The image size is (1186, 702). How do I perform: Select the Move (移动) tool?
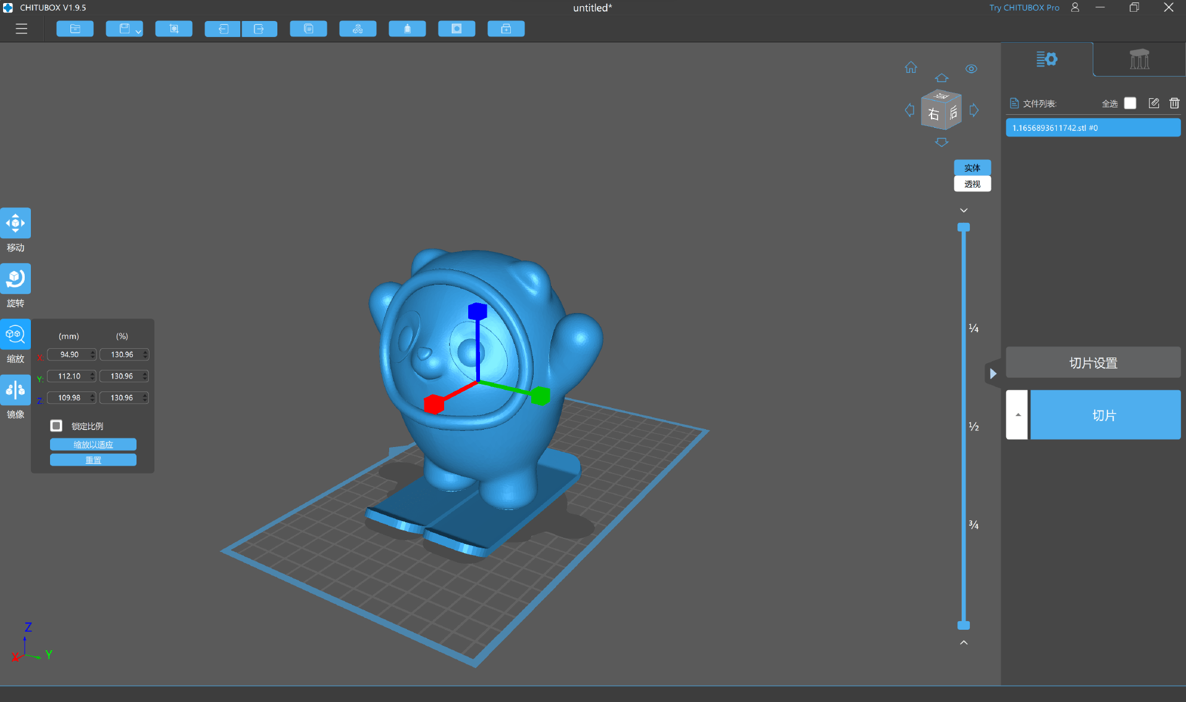(15, 223)
